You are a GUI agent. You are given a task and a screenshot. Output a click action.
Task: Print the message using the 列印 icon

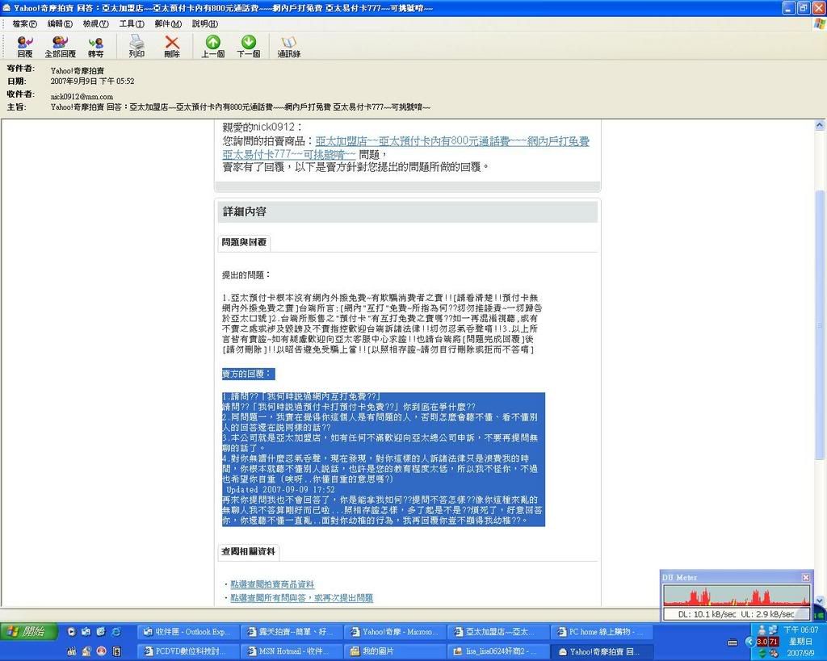(x=136, y=46)
